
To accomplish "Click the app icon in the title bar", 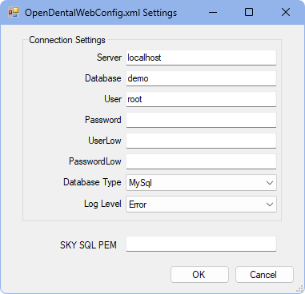I will [x=14, y=12].
